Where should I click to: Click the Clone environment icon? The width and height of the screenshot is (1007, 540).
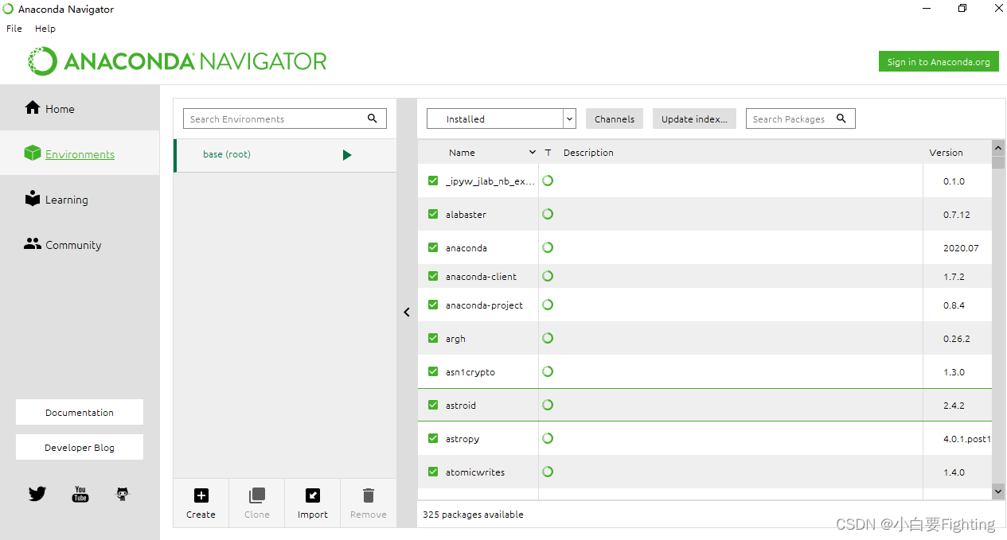click(256, 495)
